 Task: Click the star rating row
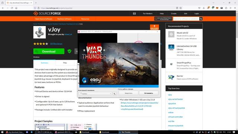pos(41,44)
